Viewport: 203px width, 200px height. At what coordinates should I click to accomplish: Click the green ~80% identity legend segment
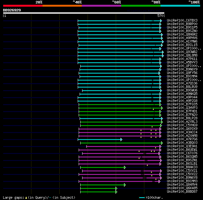141,6
